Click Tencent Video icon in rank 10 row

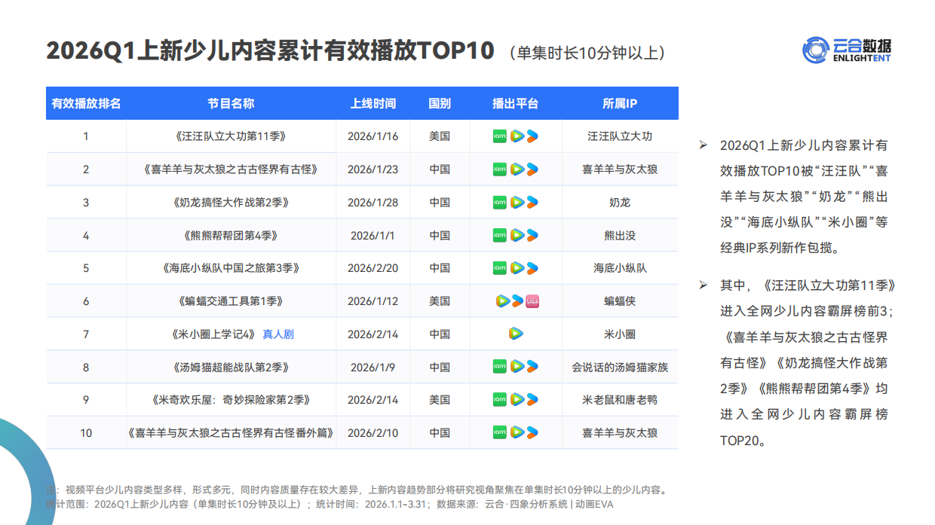click(x=517, y=432)
